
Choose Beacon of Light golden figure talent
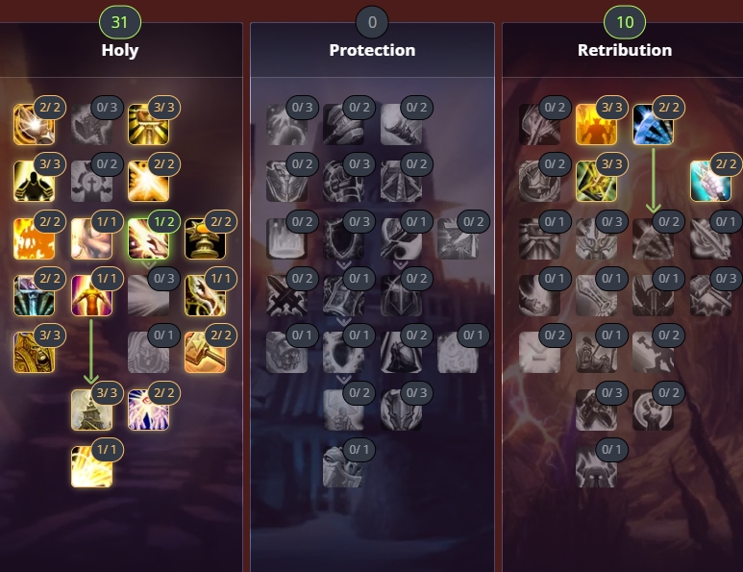[91, 296]
